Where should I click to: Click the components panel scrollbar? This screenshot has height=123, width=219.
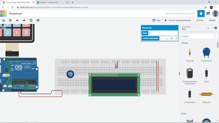point(218,45)
